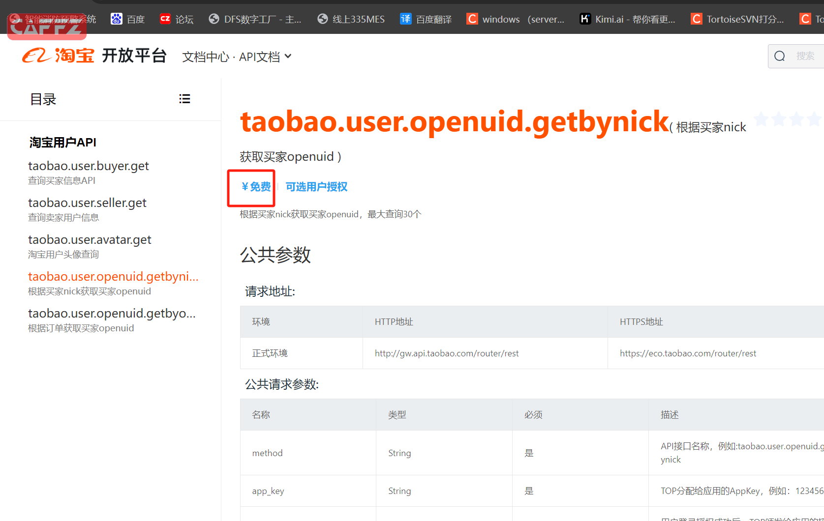Select taobao.user.buyer.get in sidebar
The height and width of the screenshot is (521, 824).
pos(89,166)
